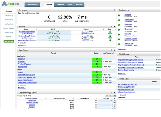
Task: Open the Postgres link in Applications
Action: click(x=128, y=15)
